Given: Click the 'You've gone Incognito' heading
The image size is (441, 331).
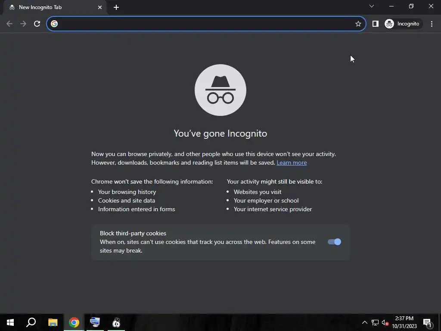Looking at the screenshot, I should [x=220, y=134].
